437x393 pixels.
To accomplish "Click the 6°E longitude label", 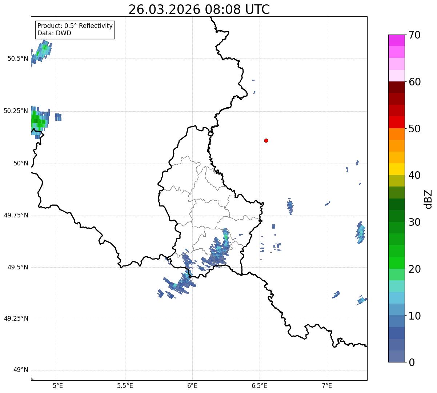I will click(x=192, y=385).
